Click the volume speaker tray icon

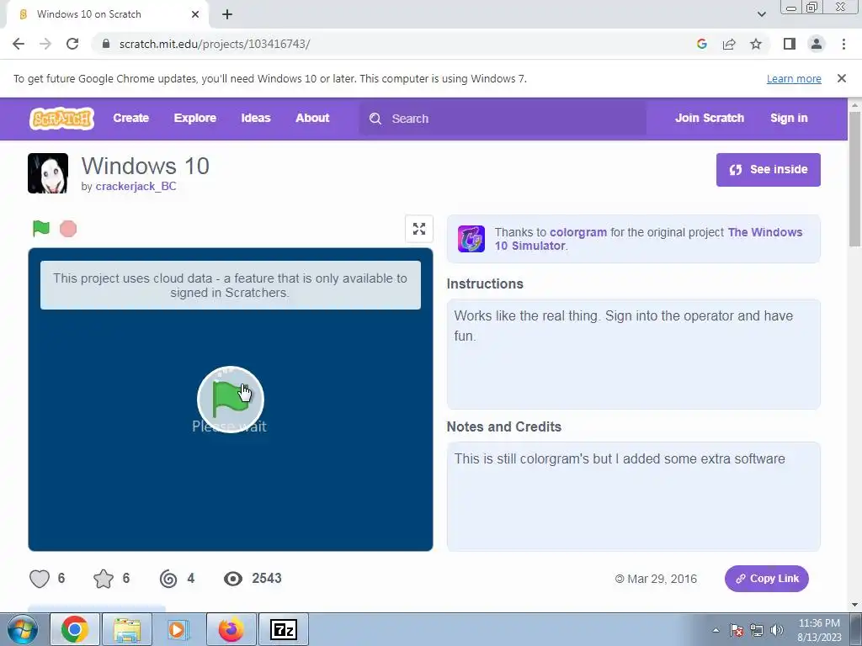[777, 630]
